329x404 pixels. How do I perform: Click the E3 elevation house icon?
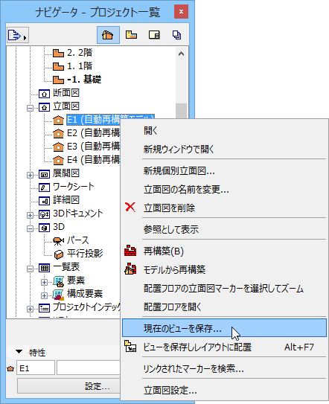point(58,147)
